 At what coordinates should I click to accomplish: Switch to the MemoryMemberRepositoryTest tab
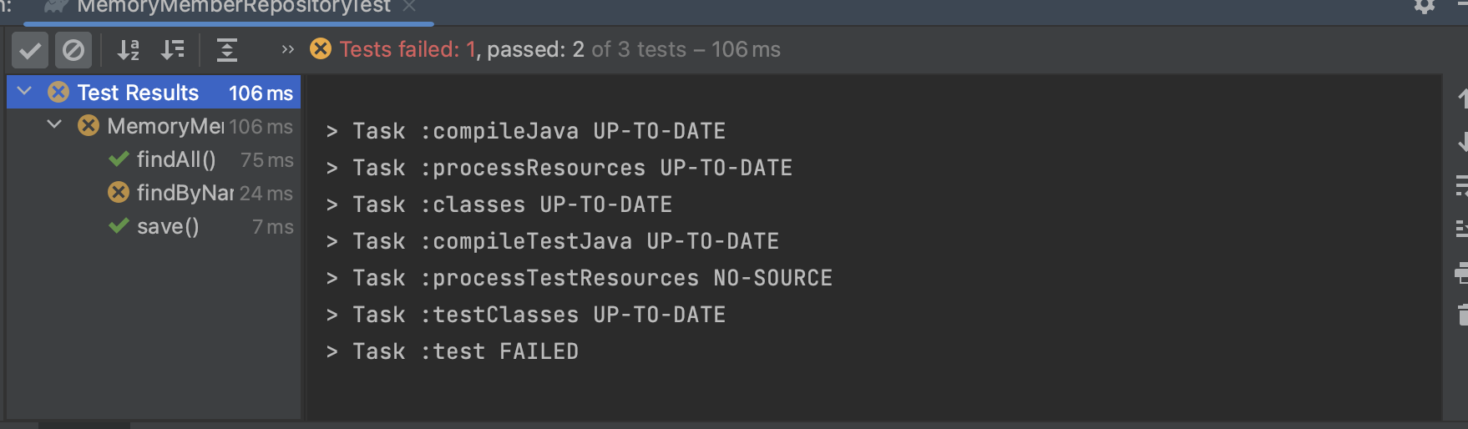coord(233,8)
